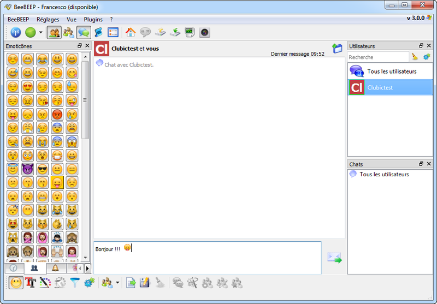Click the green monitor screen icon
Screen dimensions: 437x304
190,32
